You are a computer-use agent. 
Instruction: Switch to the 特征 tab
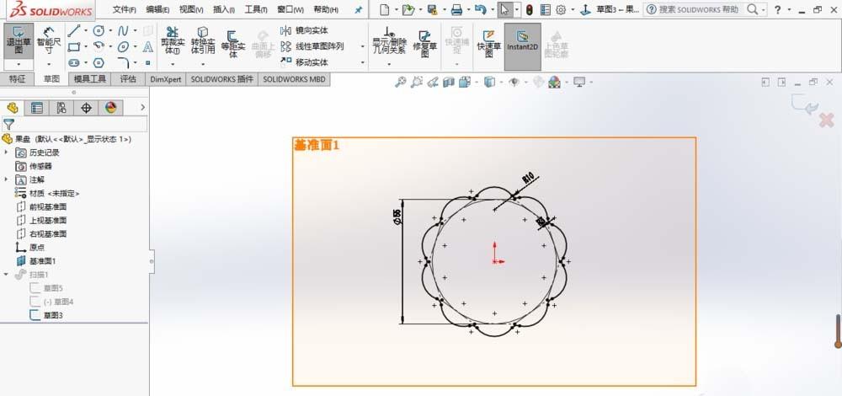(17, 79)
